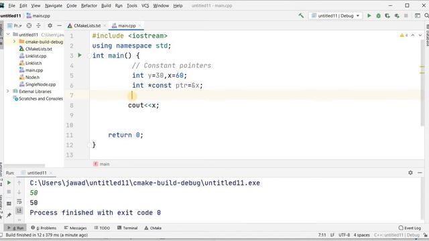Open the Build menu
This screenshot has width=429, height=241.
[x=106, y=5]
